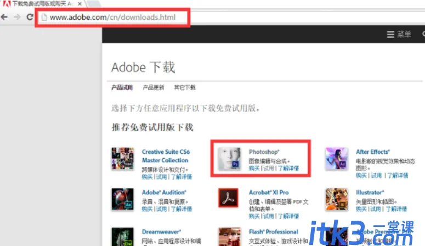The width and height of the screenshot is (425, 246).
Task: Switch to the 产品更新 tab
Action: (154, 87)
